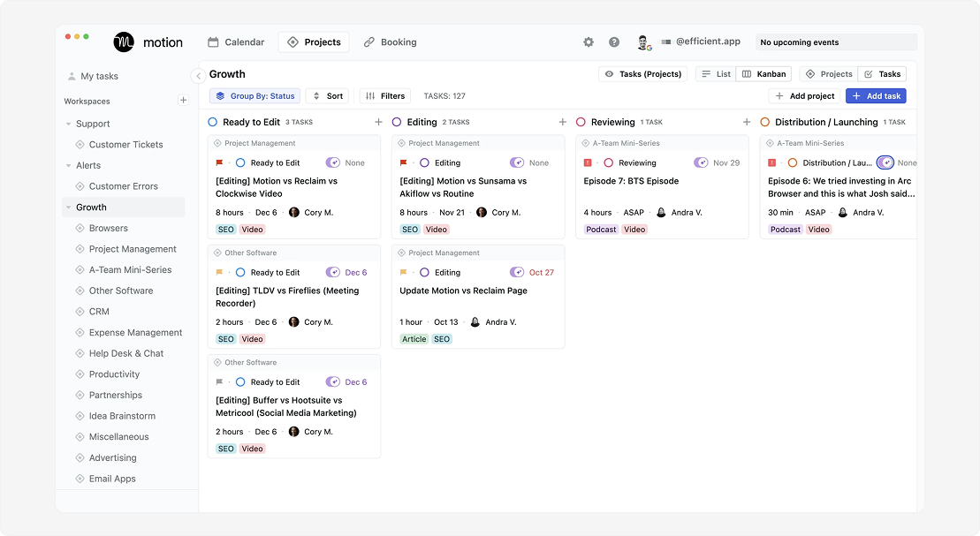Toggle status circle on Episode 6 card
The height and width of the screenshot is (536, 980).
[793, 162]
